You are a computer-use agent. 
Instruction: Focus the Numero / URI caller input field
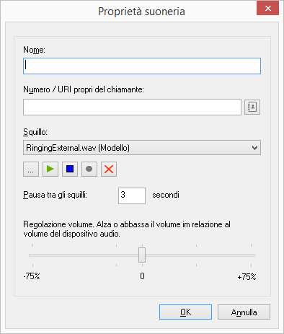(132, 107)
